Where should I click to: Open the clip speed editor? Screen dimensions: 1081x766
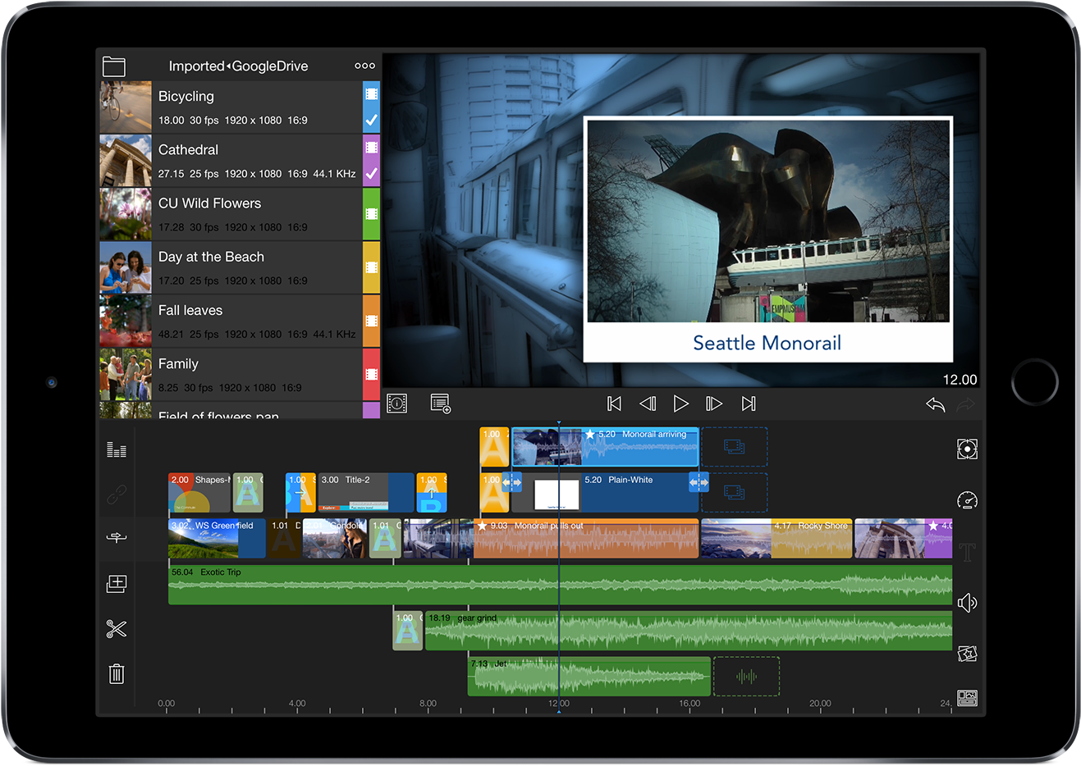[x=967, y=499]
